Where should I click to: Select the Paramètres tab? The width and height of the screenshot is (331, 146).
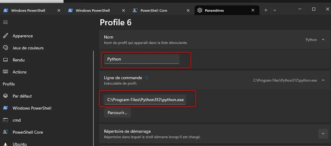tap(227, 10)
